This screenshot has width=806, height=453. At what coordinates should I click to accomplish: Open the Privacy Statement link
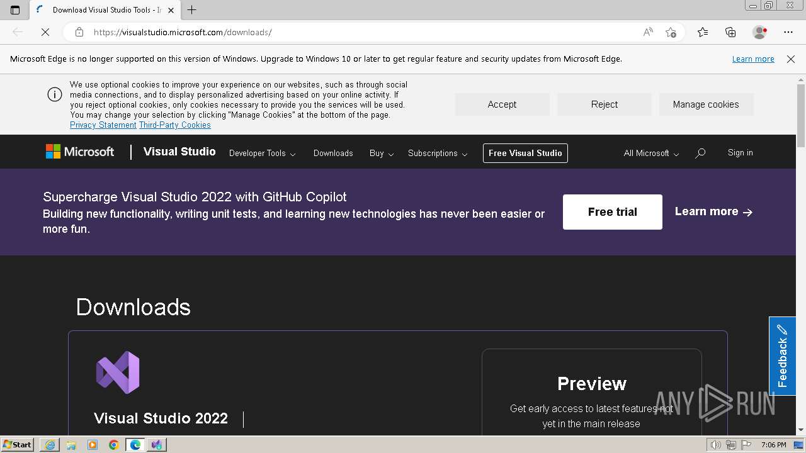[x=103, y=125]
